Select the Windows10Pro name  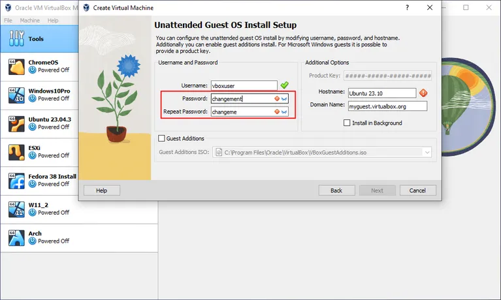[49, 91]
